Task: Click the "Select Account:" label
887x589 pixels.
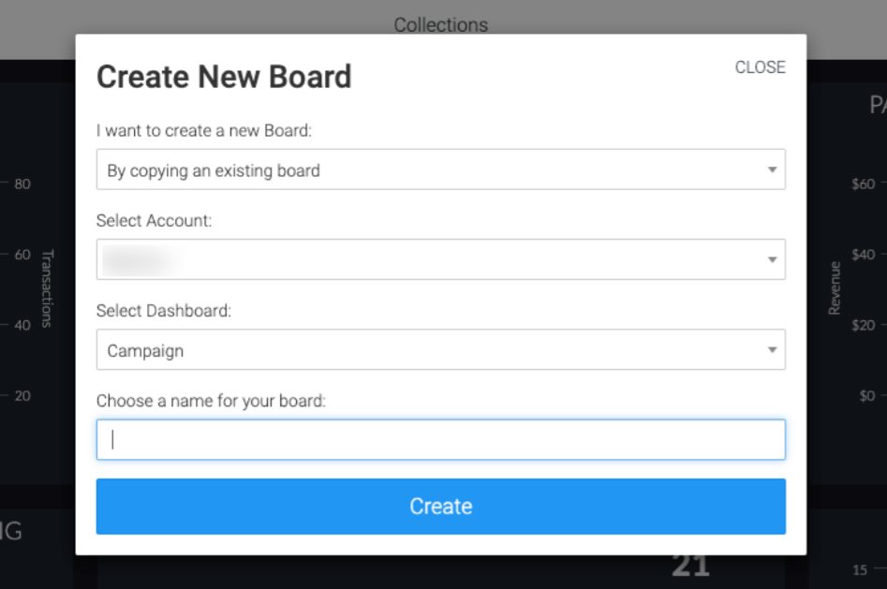Action: (x=154, y=221)
